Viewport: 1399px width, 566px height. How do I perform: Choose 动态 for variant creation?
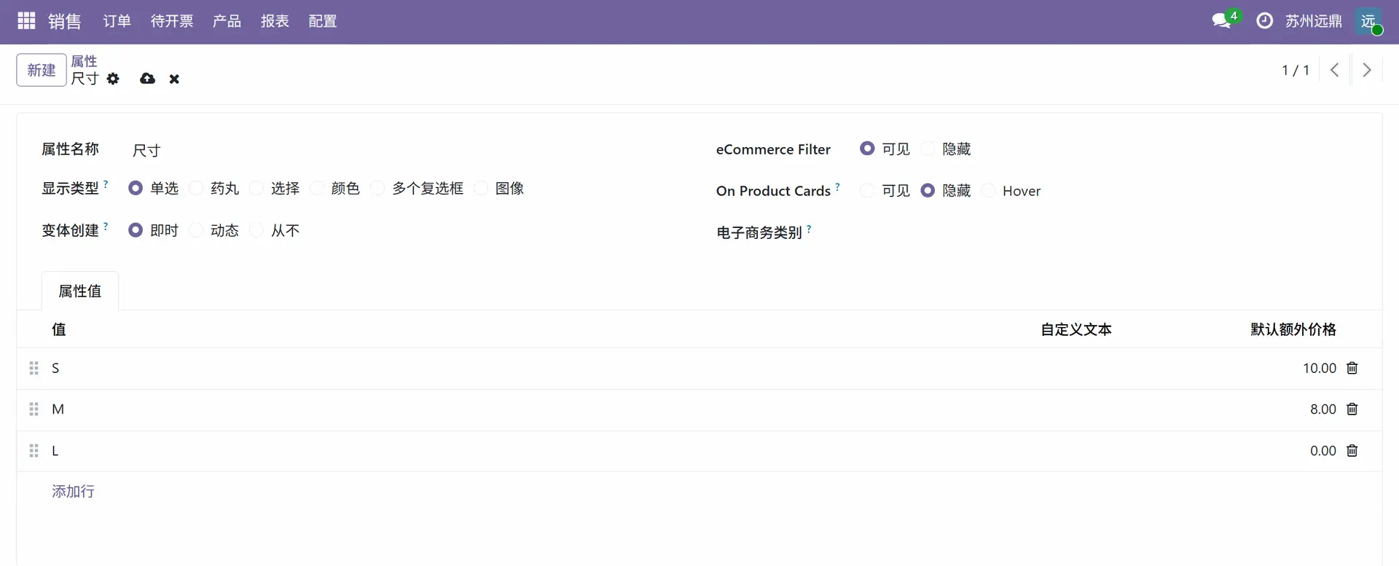[x=197, y=231]
